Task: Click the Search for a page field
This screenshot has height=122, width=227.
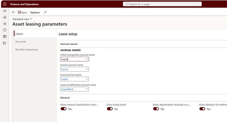Action: [x=162, y=4]
